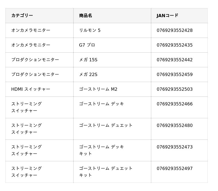Screen dimensions: 218x191
Task: Select JAN code 0769293552459
Action: click(x=174, y=74)
